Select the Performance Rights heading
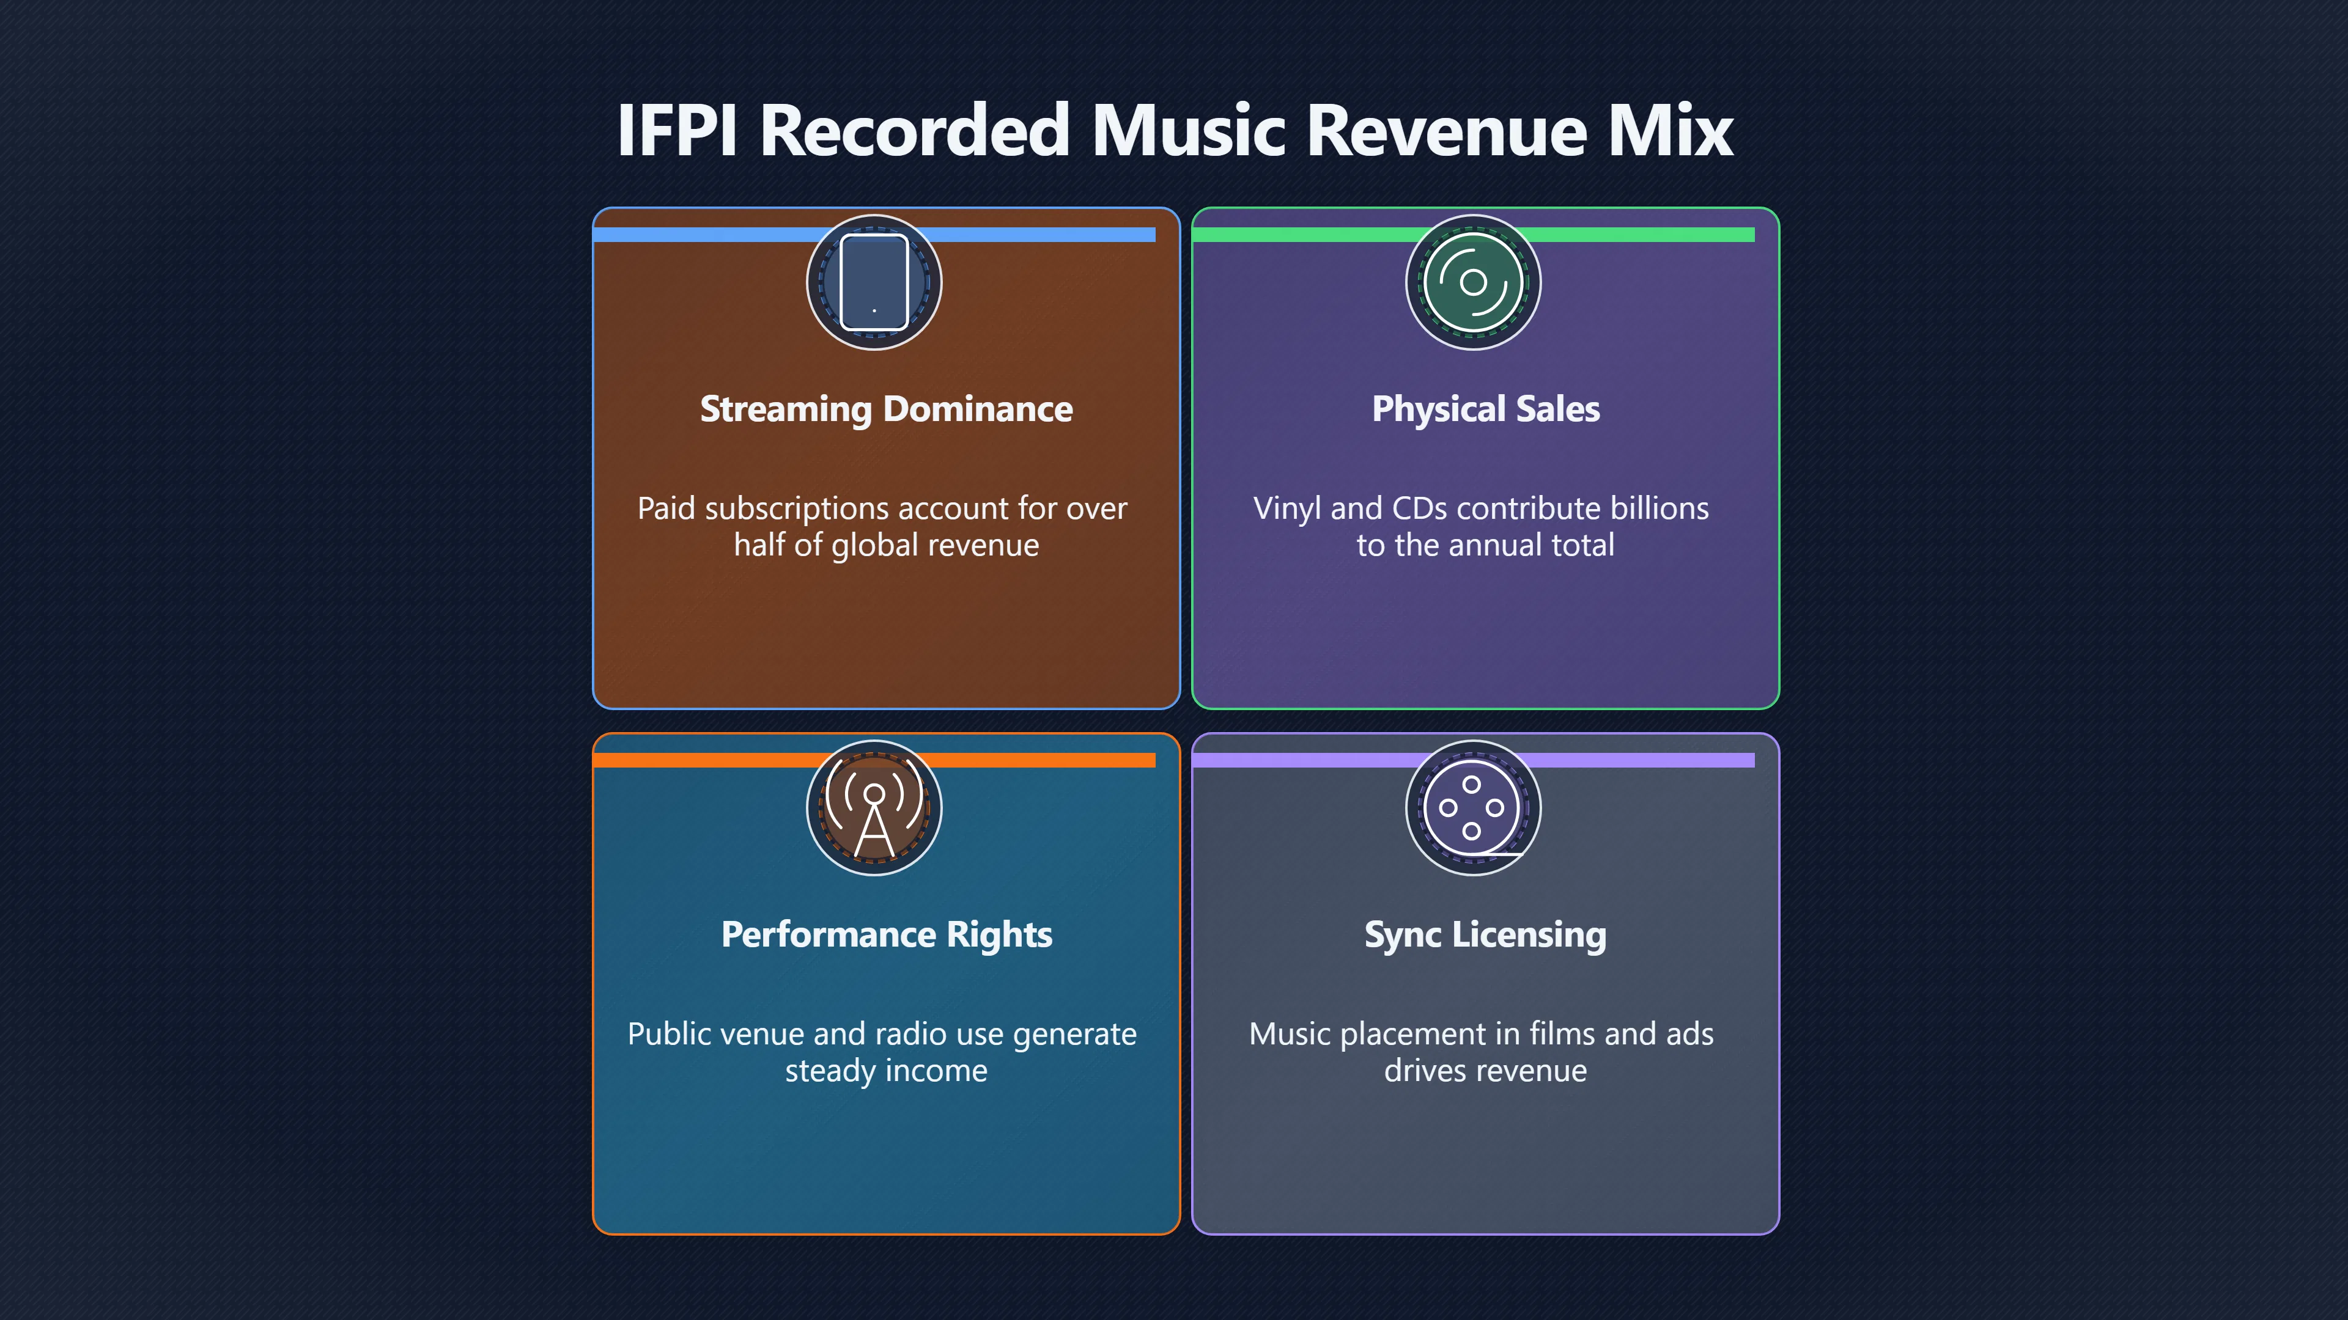This screenshot has width=2348, height=1320. click(886, 934)
